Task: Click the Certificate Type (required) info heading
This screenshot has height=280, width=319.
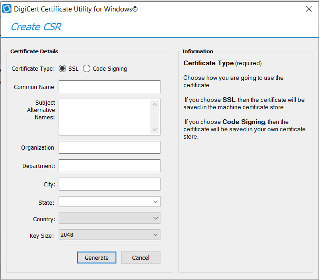Action: tap(222, 63)
